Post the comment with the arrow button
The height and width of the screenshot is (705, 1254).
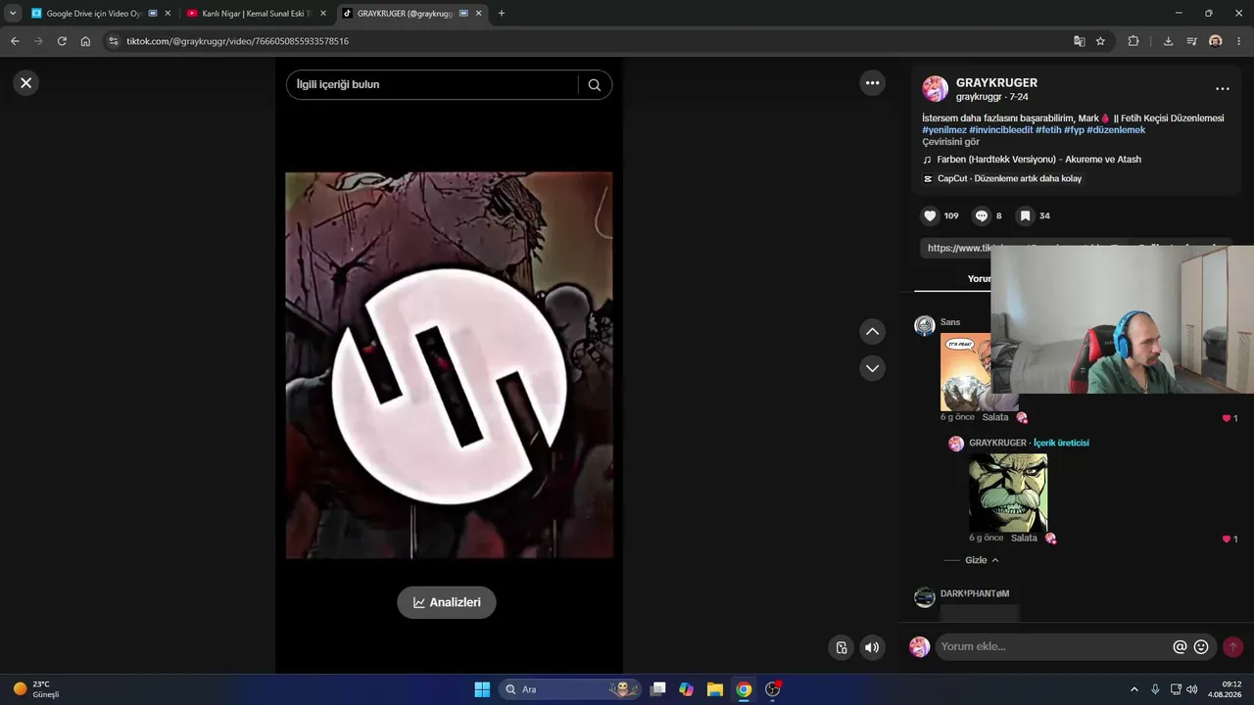(1232, 647)
